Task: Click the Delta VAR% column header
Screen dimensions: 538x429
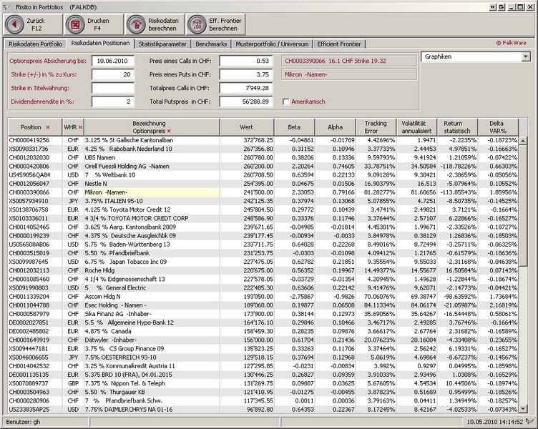Action: tap(498, 127)
